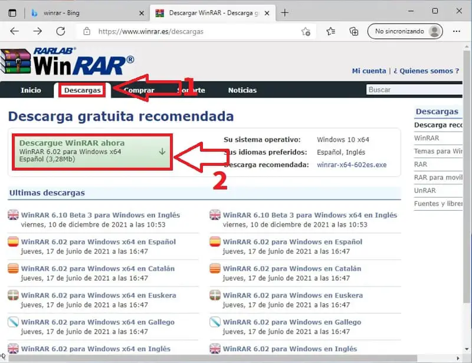
Task: Add this page to favorites star icon
Action: (x=306, y=31)
